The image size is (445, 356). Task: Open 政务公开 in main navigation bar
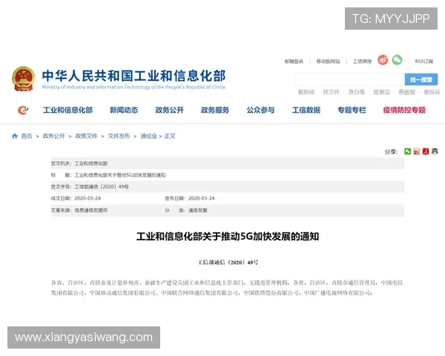click(x=169, y=111)
